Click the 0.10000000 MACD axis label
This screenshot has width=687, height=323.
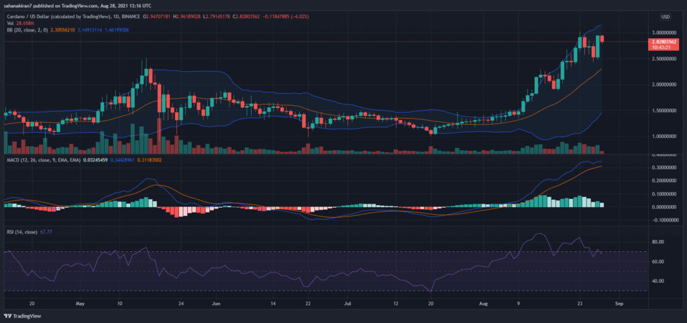pos(663,194)
